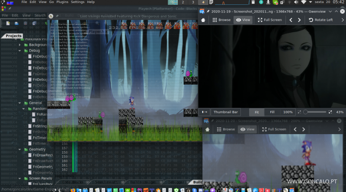346x192 pixels.
Task: Click the zoom slider handle in top Gwenview
Action: click(x=305, y=112)
